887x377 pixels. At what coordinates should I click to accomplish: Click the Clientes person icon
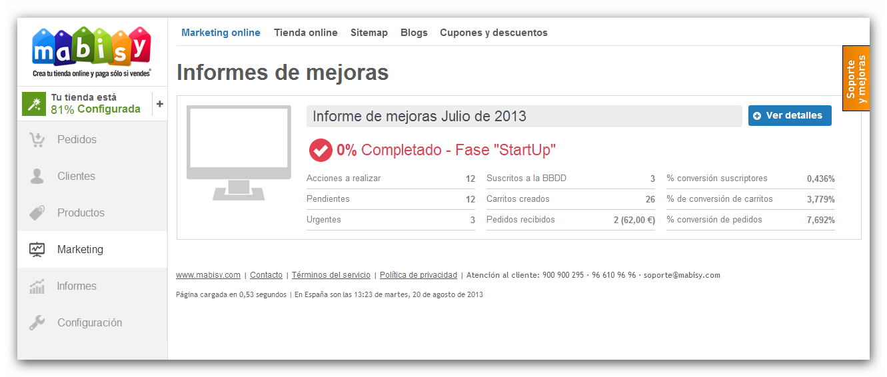(37, 176)
